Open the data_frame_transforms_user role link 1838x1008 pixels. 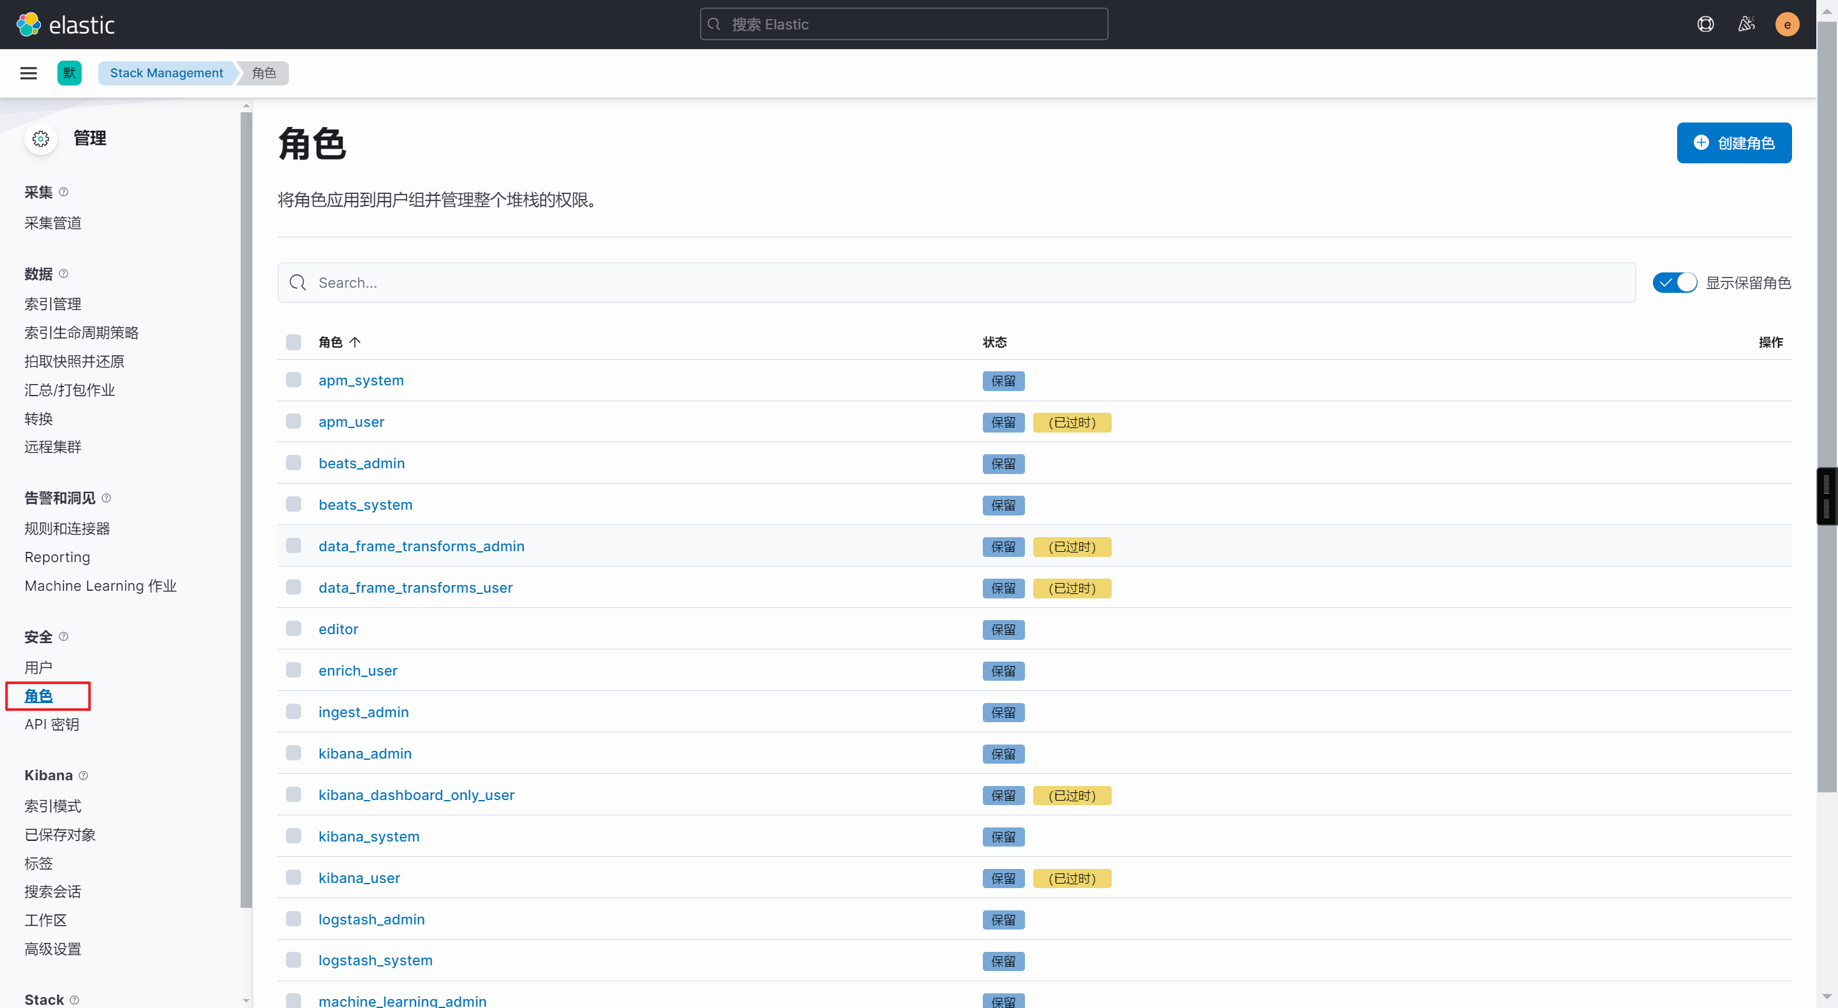[x=415, y=588]
